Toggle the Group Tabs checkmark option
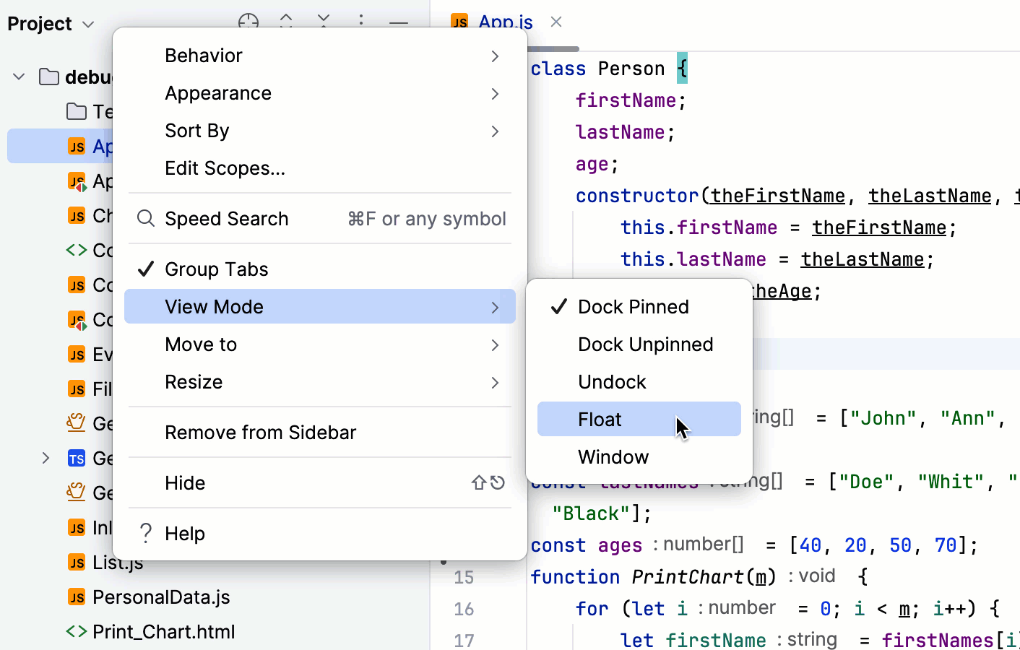 [217, 269]
